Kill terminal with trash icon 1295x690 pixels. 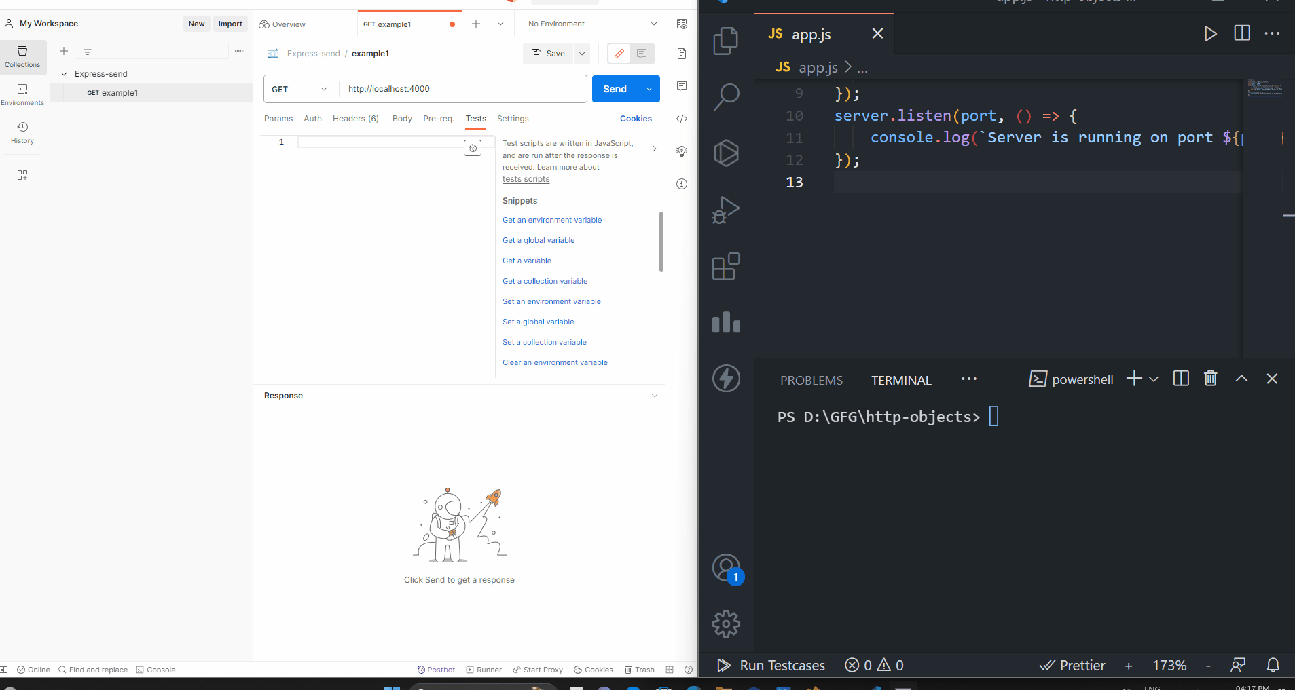coord(1211,379)
